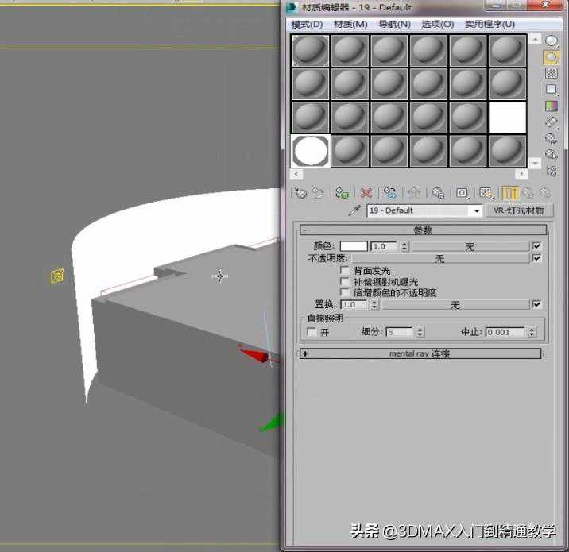Click the 无 map button beside 不透明度

tap(439, 259)
